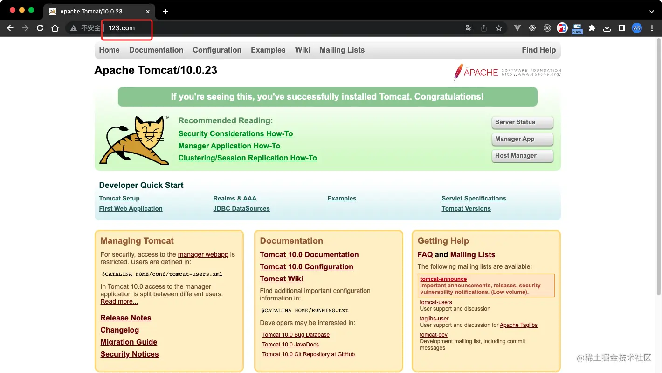The image size is (662, 373).
Task: Click the Host Manager button
Action: (522, 156)
